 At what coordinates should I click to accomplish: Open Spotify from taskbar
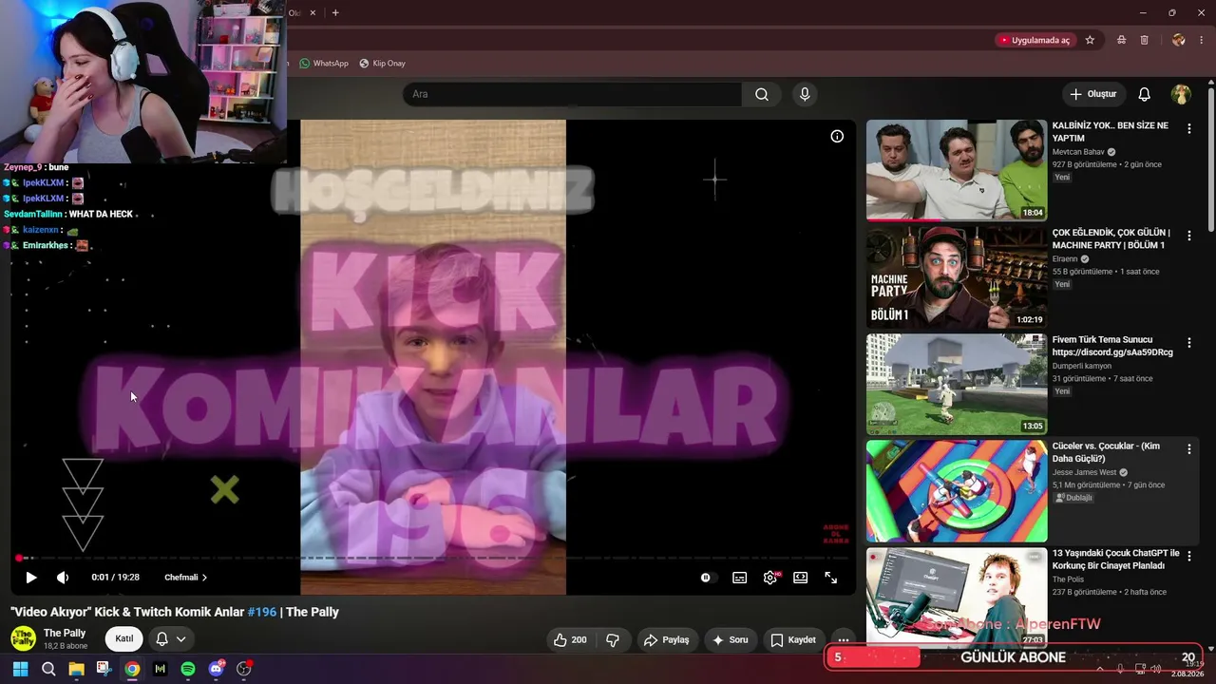tap(188, 669)
